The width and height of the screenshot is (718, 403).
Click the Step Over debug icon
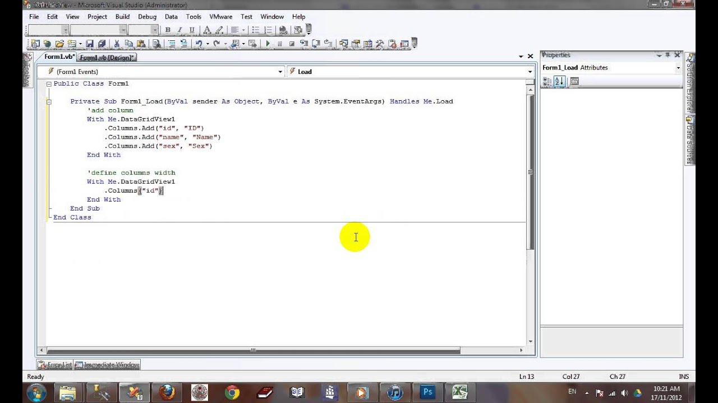pos(316,44)
